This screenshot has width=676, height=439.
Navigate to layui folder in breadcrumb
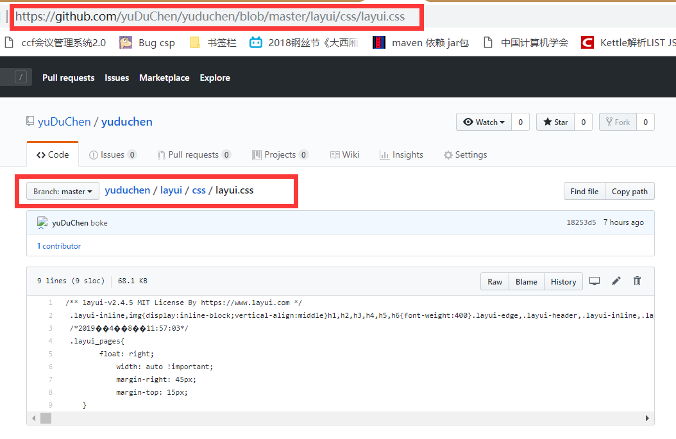(171, 190)
